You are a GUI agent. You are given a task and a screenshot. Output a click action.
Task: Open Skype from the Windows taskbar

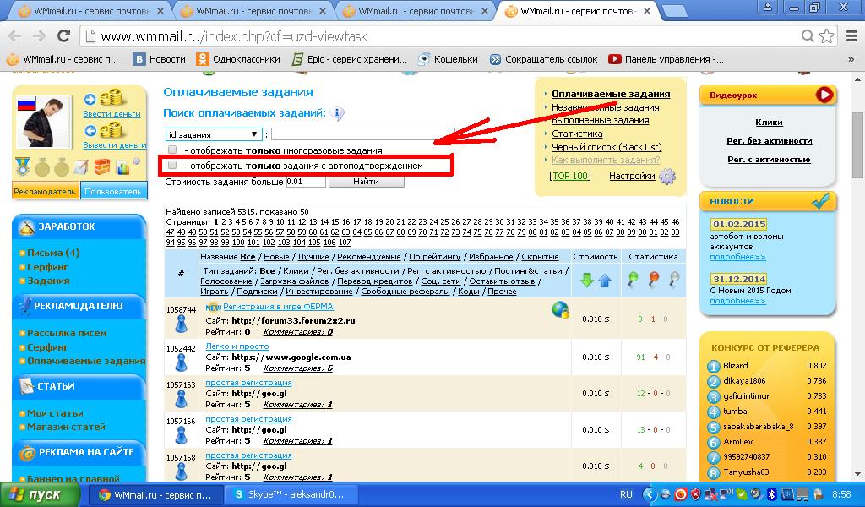point(290,494)
